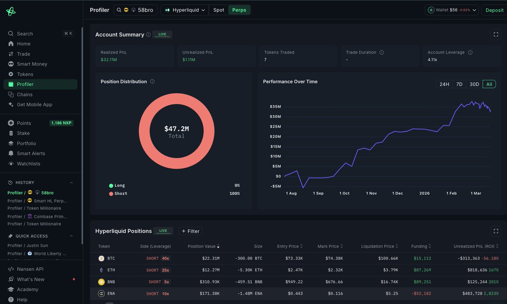Click Account Leverage info icon

[x=470, y=52]
